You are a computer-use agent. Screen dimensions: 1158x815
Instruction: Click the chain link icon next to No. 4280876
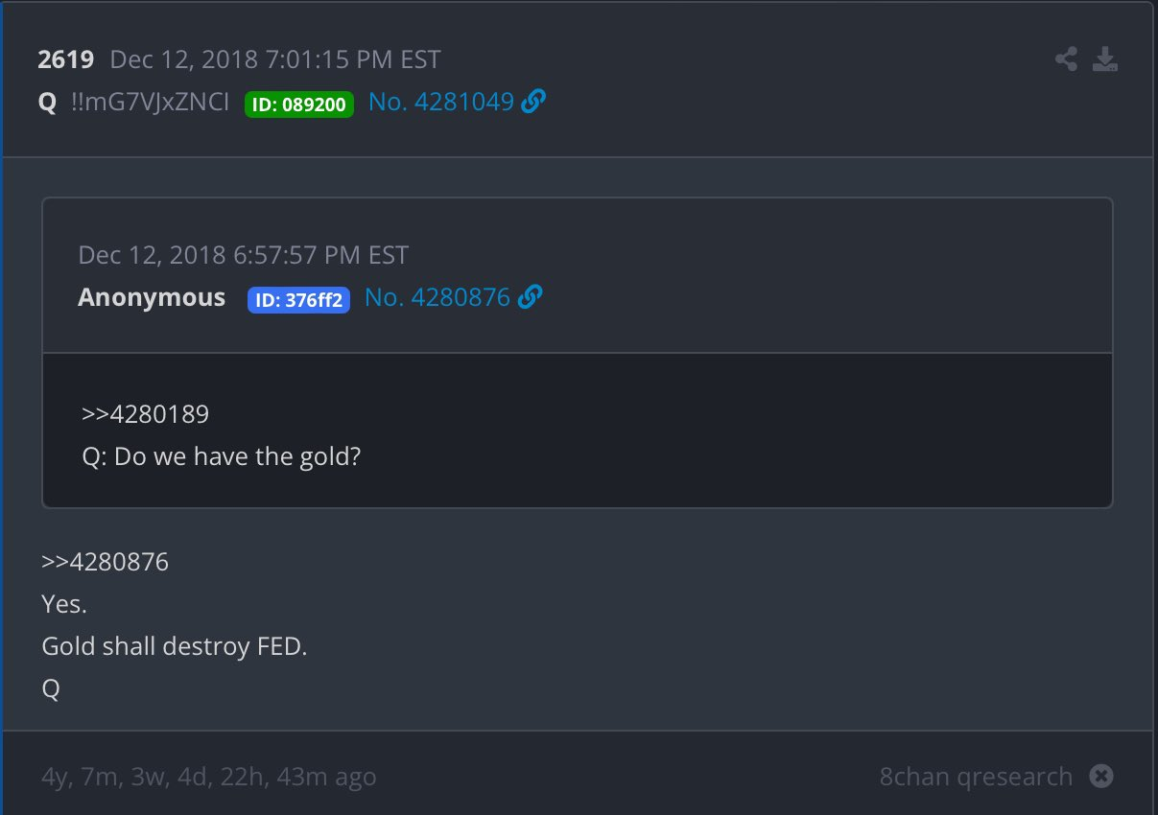pos(529,297)
